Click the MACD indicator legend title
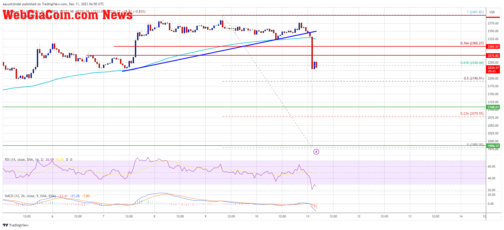Viewport: 504px width, 230px height. 30,196
